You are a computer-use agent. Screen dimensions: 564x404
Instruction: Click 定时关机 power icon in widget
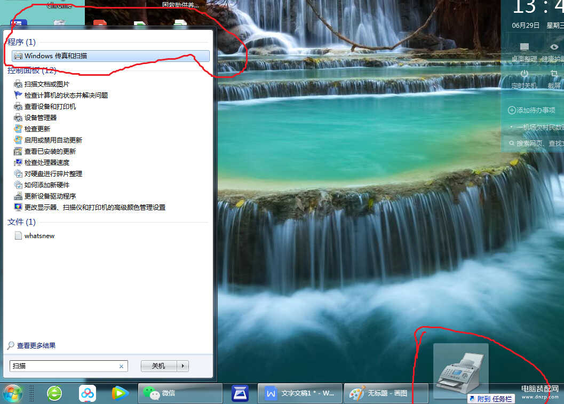[525, 74]
